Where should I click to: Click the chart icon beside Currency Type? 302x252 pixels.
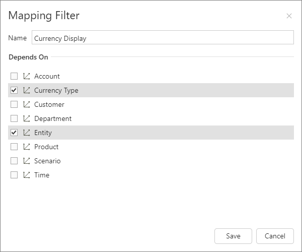[27, 90]
